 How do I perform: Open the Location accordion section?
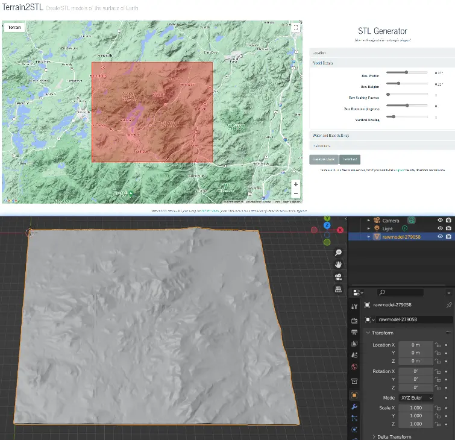pos(382,53)
